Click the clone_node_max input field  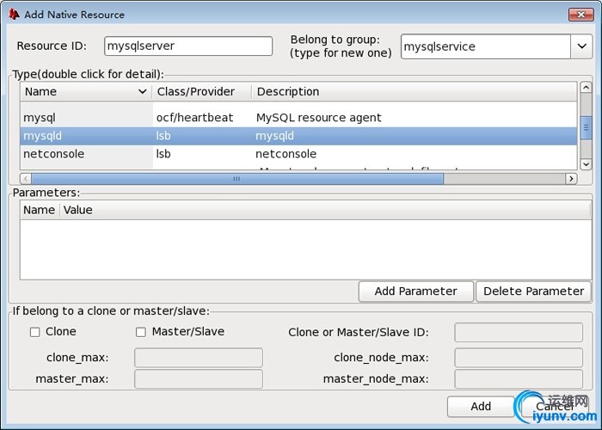519,358
